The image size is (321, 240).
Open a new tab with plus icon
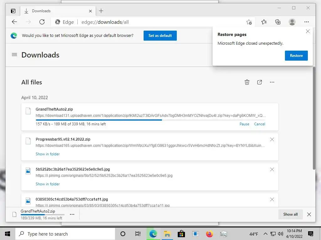pyautogui.click(x=101, y=11)
